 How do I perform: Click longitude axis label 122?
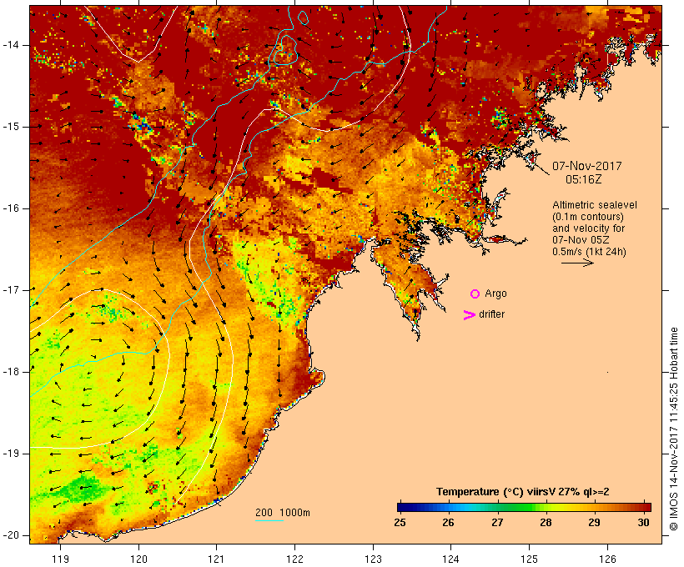point(295,559)
